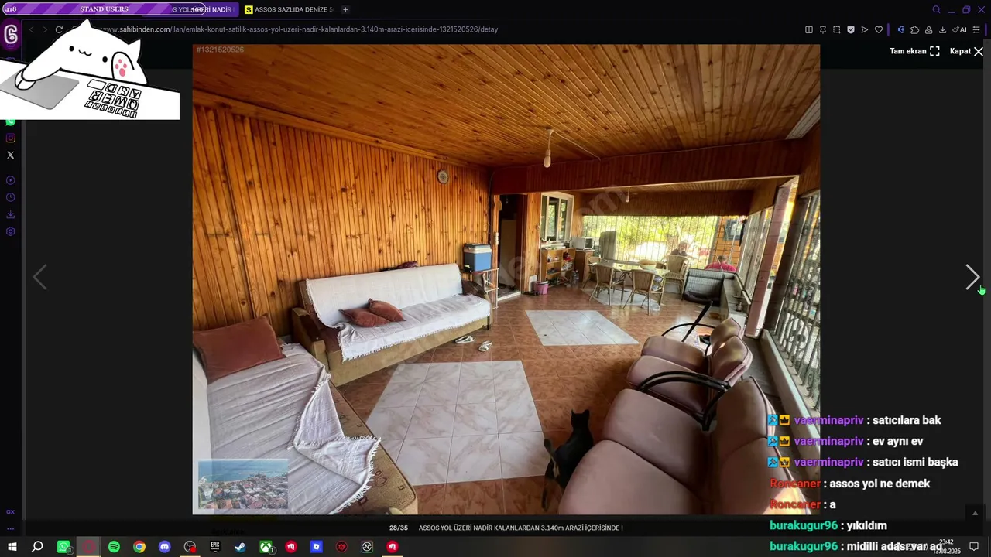Open the blue browser extension icon
Viewport: 991px width, 557px height.
click(900, 29)
